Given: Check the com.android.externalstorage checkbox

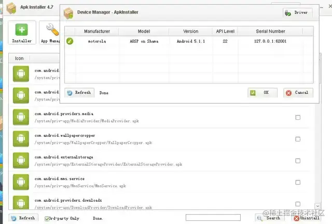Looking at the screenshot, I should pos(298,161).
